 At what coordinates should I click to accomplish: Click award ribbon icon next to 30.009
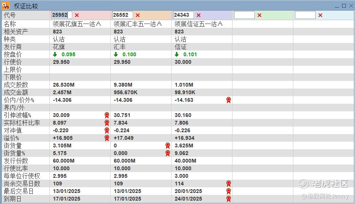point(107,115)
